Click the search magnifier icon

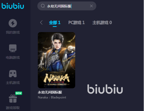click(43, 6)
